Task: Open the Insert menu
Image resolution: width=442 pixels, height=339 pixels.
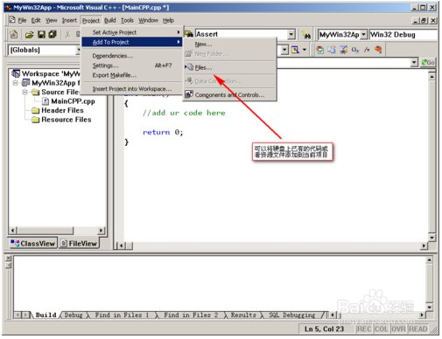Action: (69, 20)
